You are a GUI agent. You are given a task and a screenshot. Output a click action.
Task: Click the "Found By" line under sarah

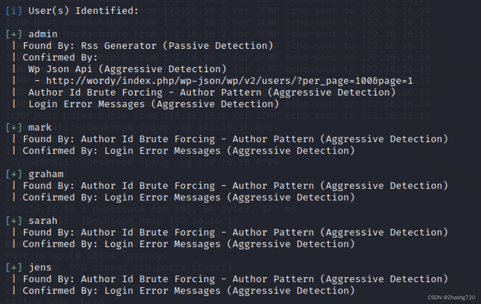(235, 232)
